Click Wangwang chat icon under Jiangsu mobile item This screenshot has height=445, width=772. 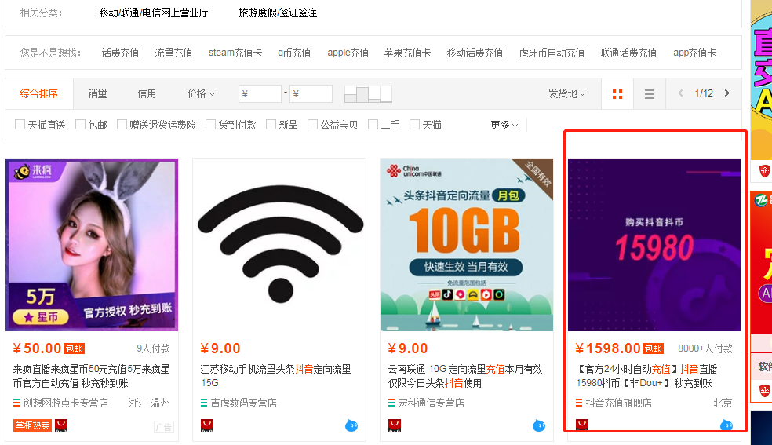(351, 425)
